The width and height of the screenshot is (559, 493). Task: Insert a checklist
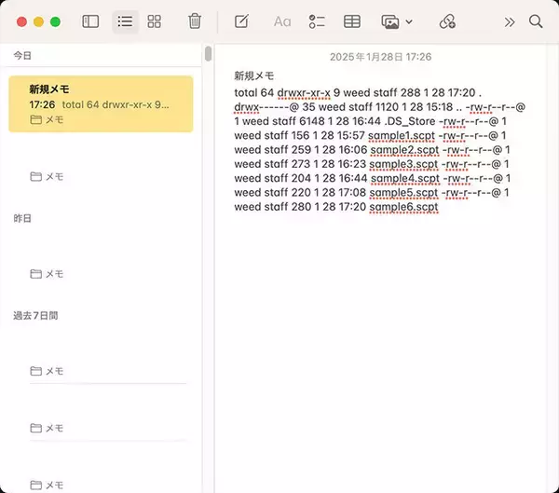[x=317, y=21]
